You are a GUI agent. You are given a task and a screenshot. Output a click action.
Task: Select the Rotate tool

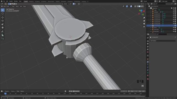(x=2, y=21)
